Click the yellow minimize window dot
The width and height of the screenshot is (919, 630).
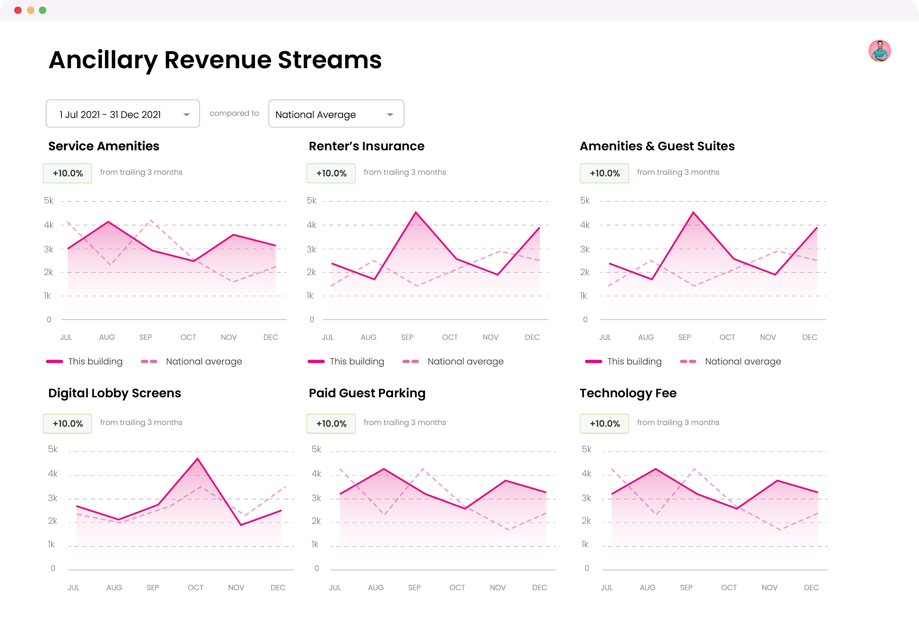tap(31, 10)
